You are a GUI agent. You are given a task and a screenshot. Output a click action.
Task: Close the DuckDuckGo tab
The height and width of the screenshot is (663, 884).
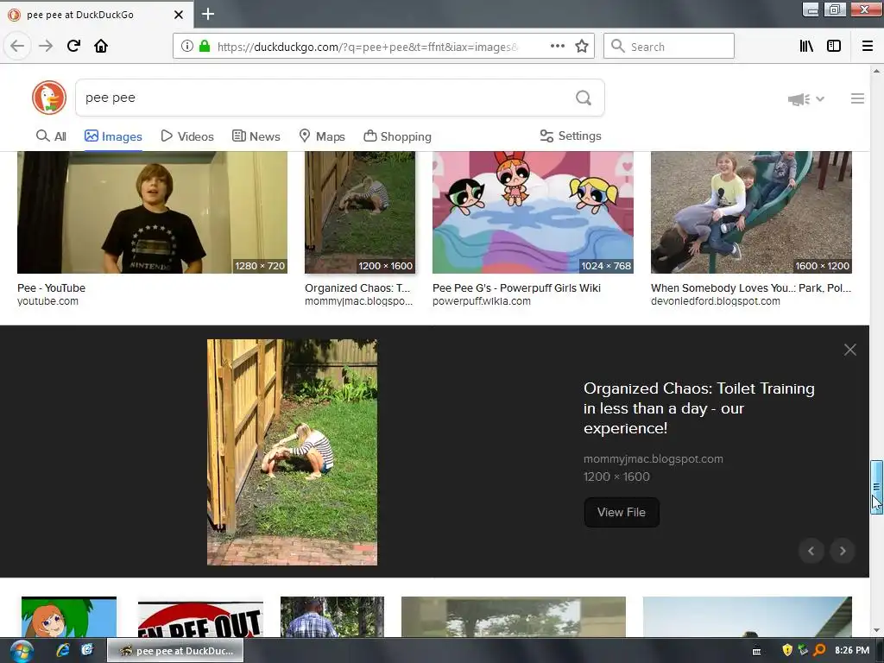coord(179,15)
